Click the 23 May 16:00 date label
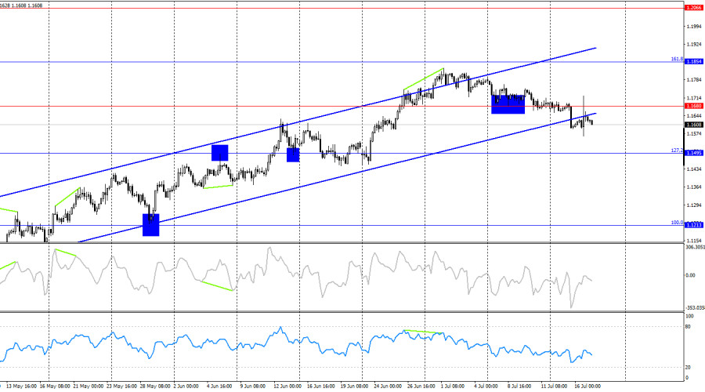Image resolution: width=705 pixels, height=392 pixels. coord(121,387)
